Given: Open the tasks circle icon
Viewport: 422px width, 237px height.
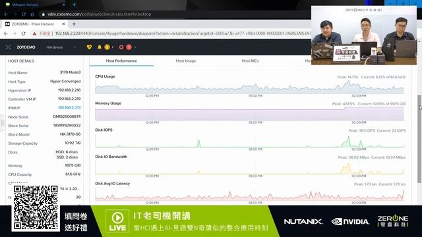Looking at the screenshot, I should pos(121,47).
